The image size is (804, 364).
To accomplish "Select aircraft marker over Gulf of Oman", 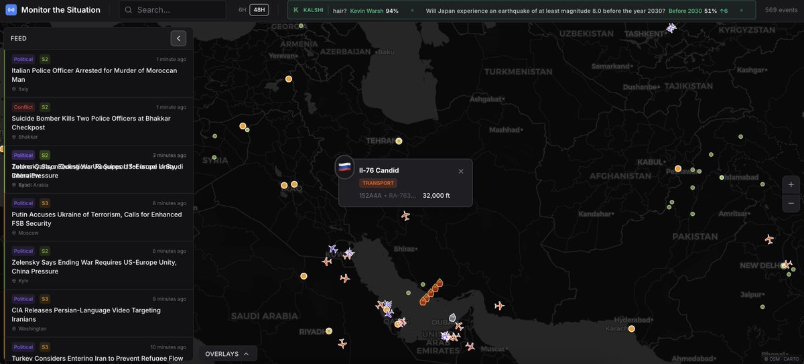I will coord(499,306).
